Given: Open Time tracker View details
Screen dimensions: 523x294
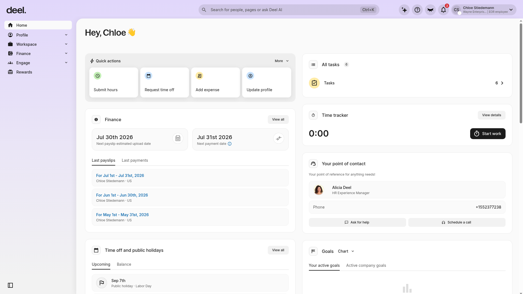Looking at the screenshot, I should (492, 115).
